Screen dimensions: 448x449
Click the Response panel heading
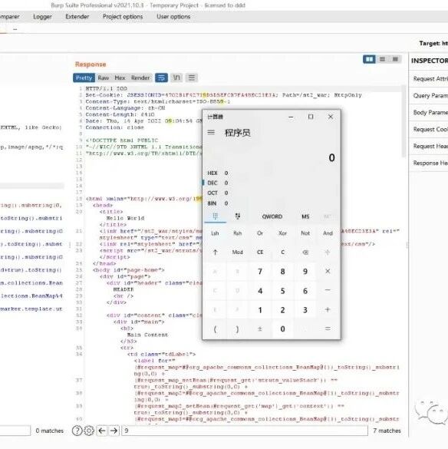pyautogui.click(x=91, y=64)
